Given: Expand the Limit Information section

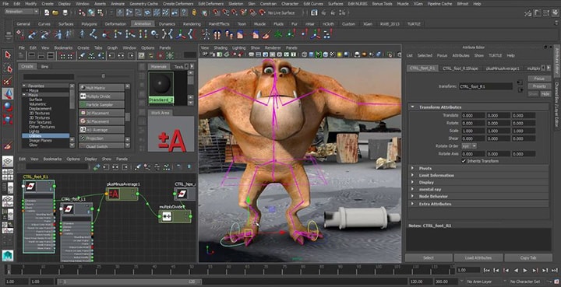Looking at the screenshot, I should (412, 175).
